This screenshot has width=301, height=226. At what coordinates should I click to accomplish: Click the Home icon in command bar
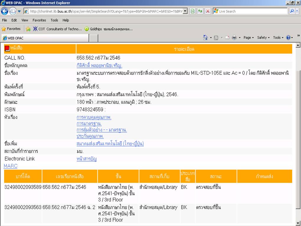pyautogui.click(x=205, y=38)
